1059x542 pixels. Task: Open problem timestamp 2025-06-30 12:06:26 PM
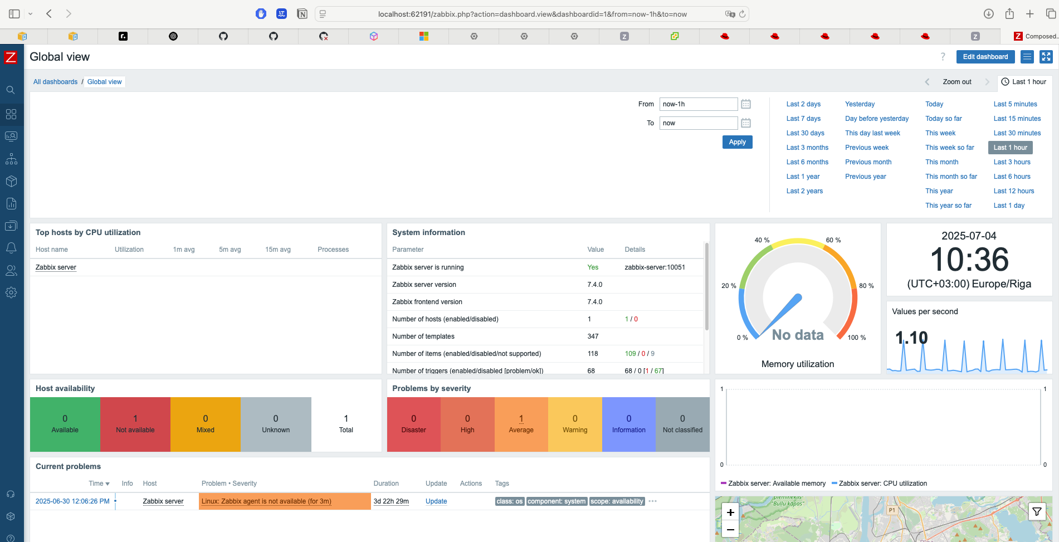[x=72, y=501]
